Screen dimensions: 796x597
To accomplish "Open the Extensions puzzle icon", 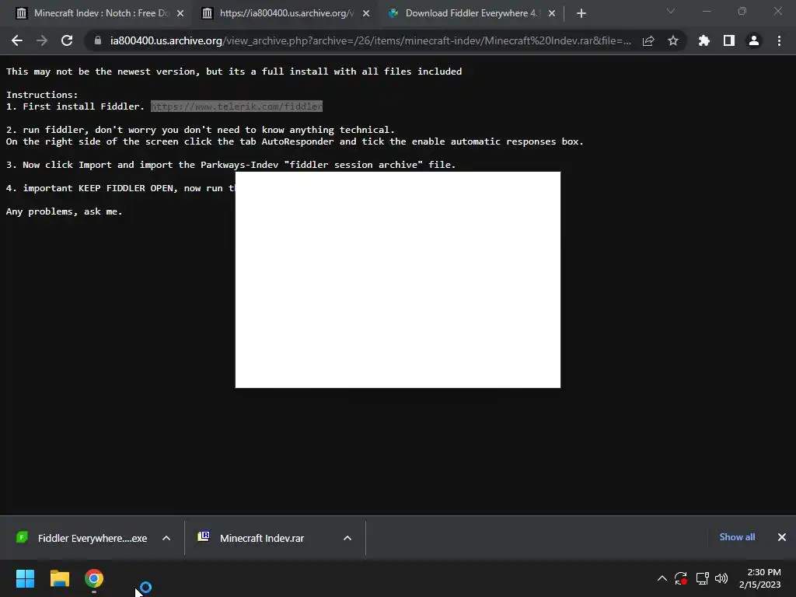I will [704, 40].
